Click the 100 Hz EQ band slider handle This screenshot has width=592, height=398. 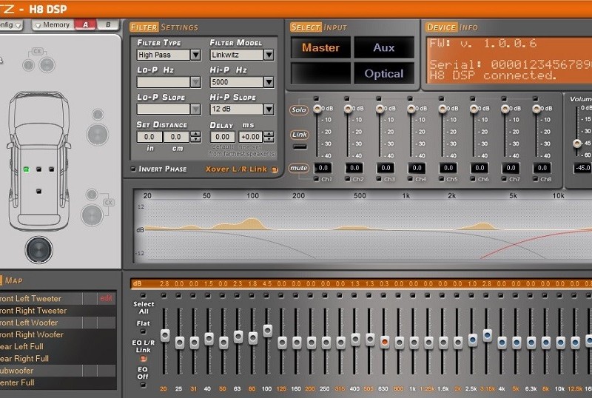click(267, 331)
